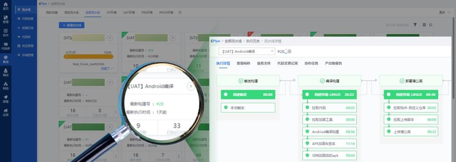Image resolution: width=456 pixels, height=162 pixels.
Task: Switch to the 全部流水线 tab
Action: click(93, 12)
